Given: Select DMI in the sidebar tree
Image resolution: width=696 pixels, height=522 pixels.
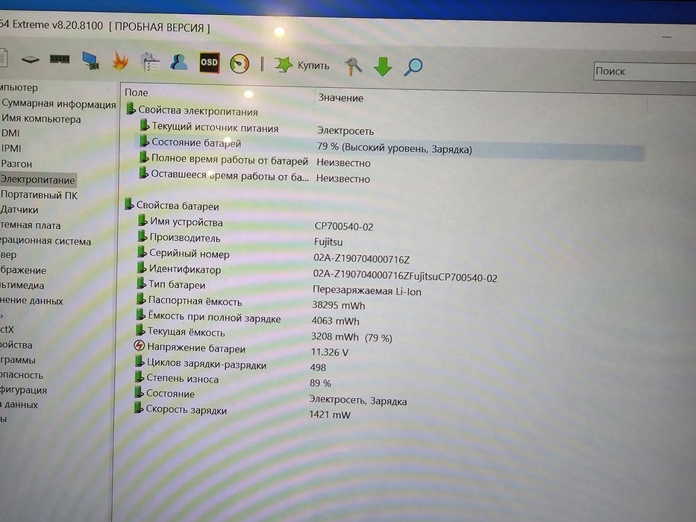Looking at the screenshot, I should point(10,133).
